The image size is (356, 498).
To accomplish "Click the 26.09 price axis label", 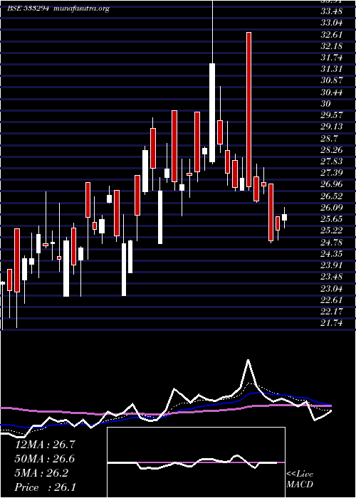I will pyautogui.click(x=332, y=208).
